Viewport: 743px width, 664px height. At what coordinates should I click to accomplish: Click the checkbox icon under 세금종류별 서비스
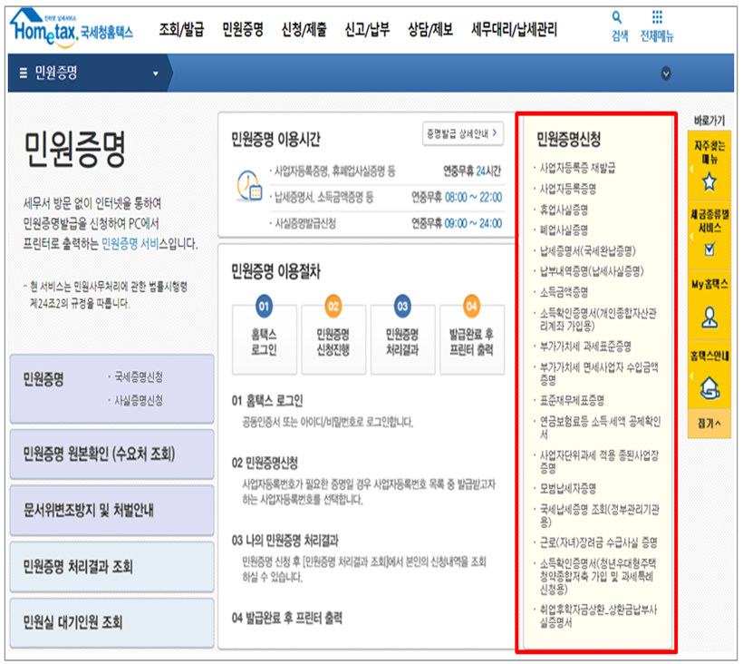coord(709,249)
